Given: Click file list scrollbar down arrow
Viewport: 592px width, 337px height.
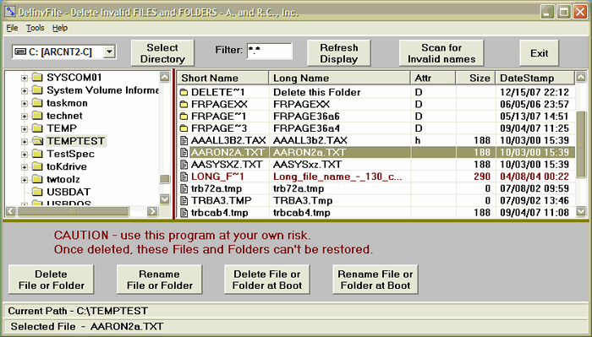Looking at the screenshot, I should 581,212.
